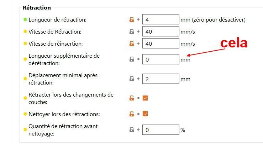
Task: Click the Longueur de rétraction label
Action: tap(57, 20)
